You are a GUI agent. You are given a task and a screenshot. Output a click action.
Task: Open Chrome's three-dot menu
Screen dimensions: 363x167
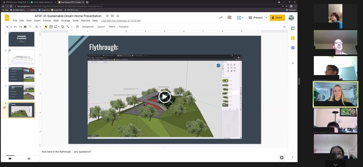[x=295, y=6]
